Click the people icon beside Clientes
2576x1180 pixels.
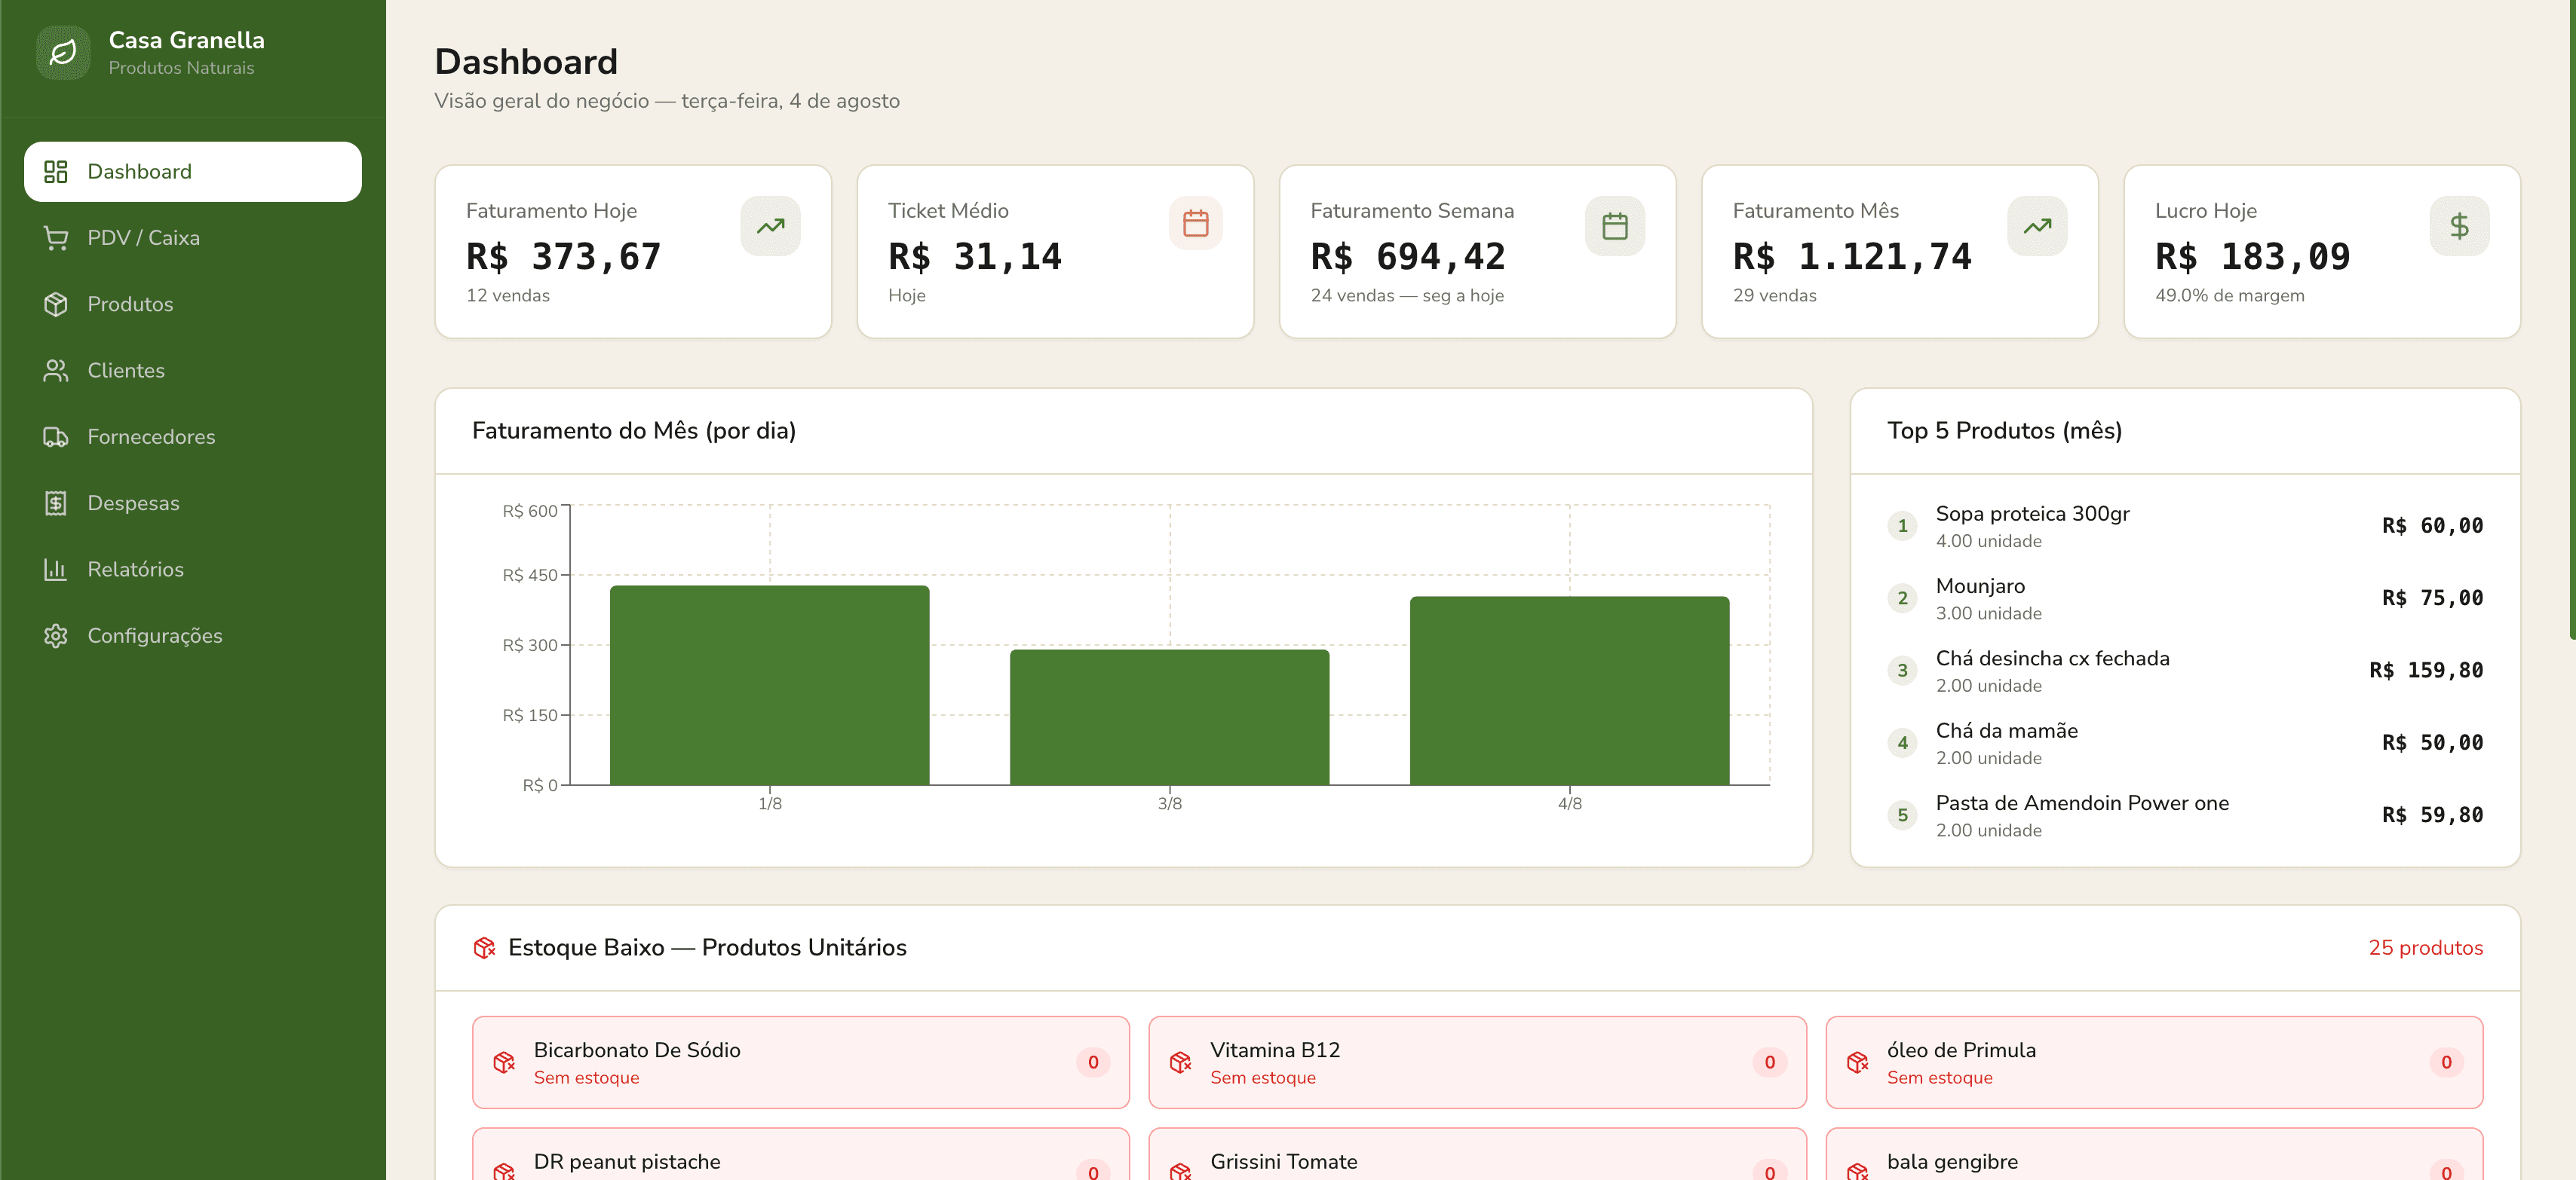(x=56, y=371)
